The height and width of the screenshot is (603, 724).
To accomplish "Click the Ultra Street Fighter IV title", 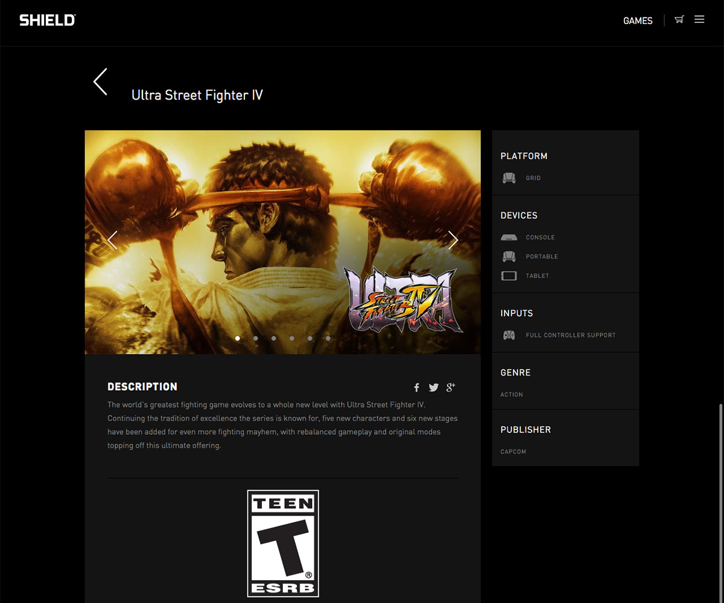I will pos(197,95).
